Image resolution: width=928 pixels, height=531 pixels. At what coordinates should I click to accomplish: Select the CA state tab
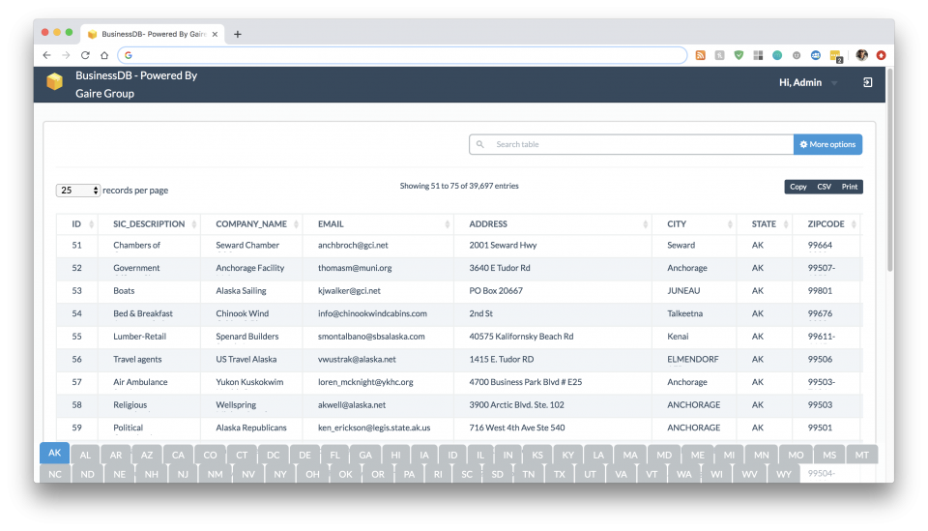[178, 455]
